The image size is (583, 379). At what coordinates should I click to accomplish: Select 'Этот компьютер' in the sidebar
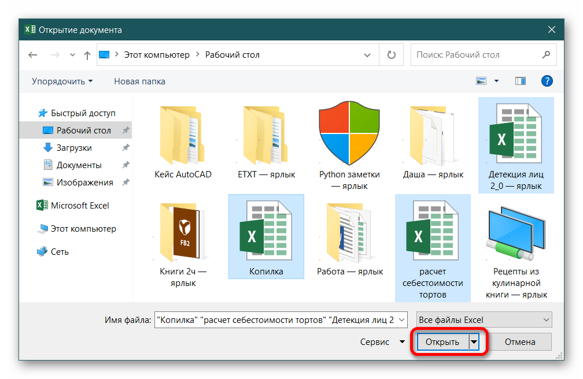pyautogui.click(x=76, y=229)
